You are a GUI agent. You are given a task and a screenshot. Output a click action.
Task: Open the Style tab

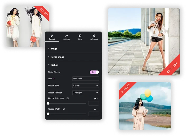[x=80, y=37]
